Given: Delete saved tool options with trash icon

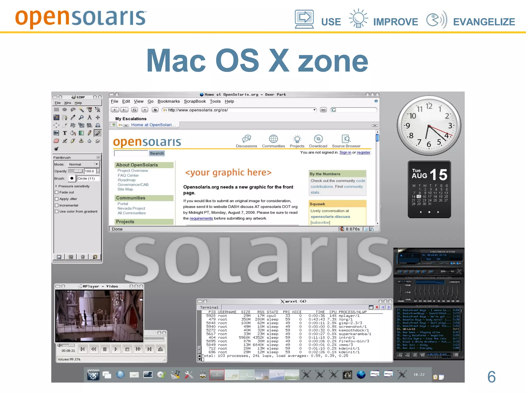Looking at the screenshot, I should pos(83,257).
